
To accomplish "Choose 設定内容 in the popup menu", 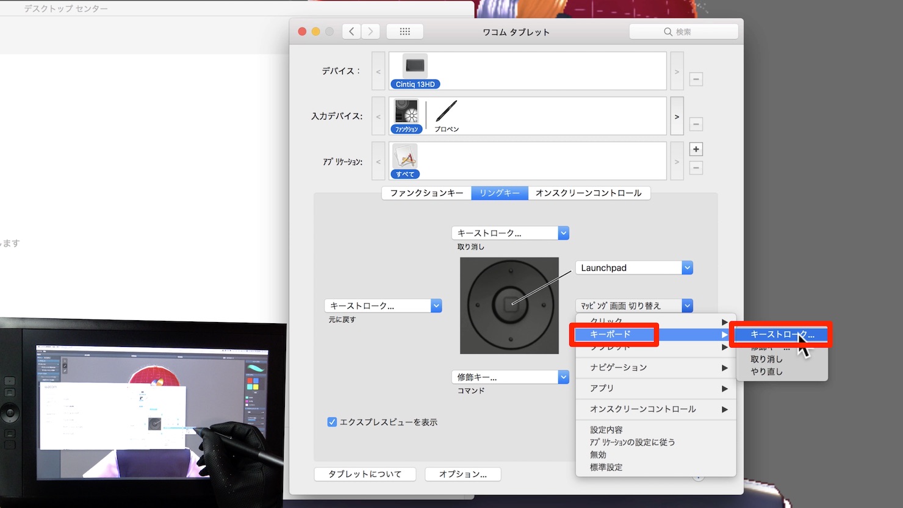I will click(656, 430).
